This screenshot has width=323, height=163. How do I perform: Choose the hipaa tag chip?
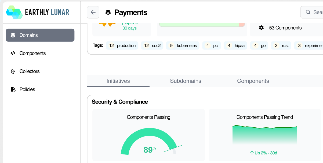click(x=235, y=46)
